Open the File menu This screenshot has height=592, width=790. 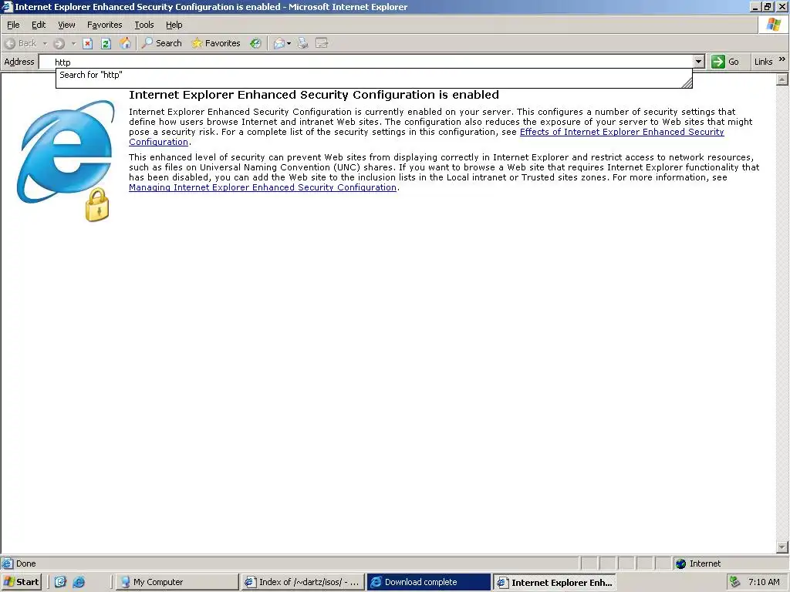click(13, 25)
